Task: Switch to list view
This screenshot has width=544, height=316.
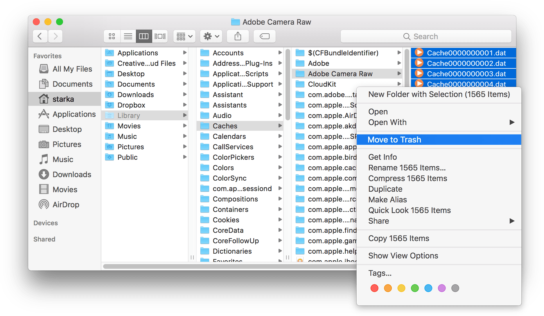Action: point(128,36)
